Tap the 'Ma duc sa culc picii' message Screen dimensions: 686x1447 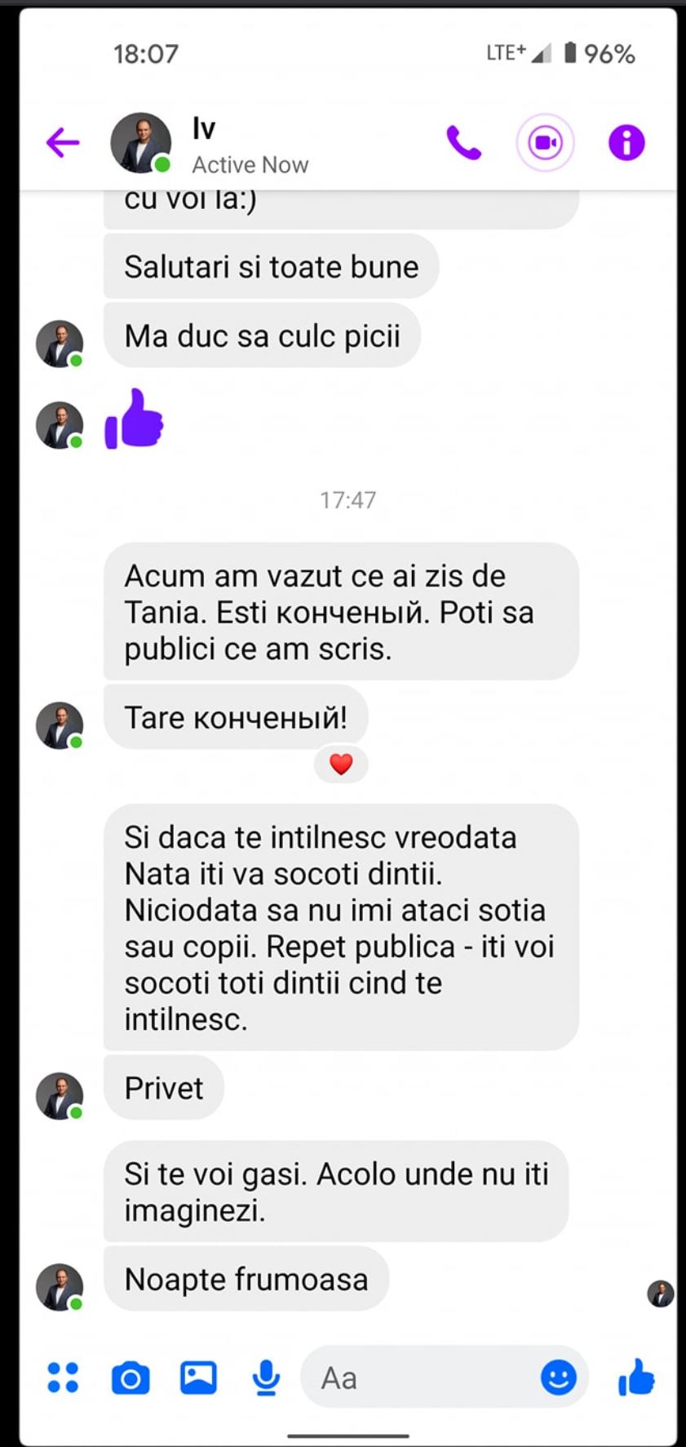(x=262, y=335)
